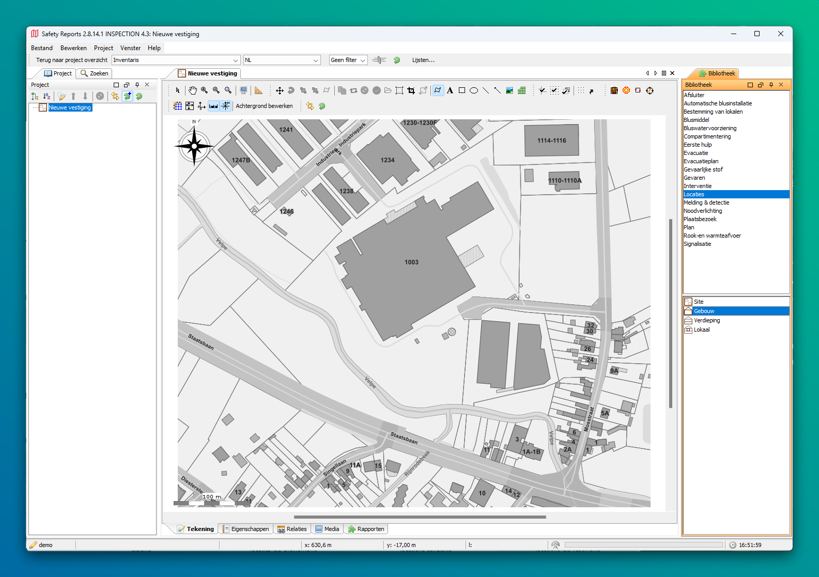Click the insert image icon
Viewport: 819px width, 577px height.
[x=509, y=90]
